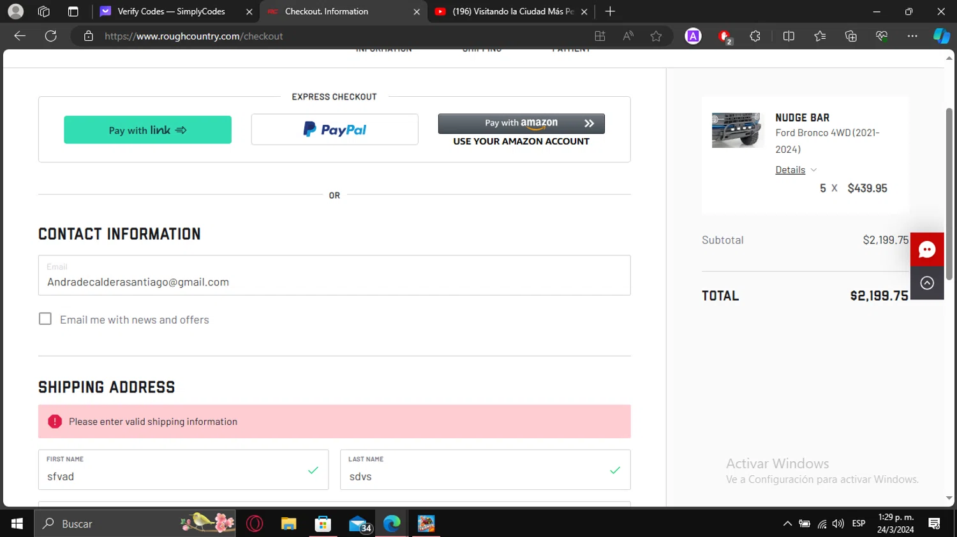
Task: Click the NUDGE BAR product title
Action: click(x=803, y=118)
